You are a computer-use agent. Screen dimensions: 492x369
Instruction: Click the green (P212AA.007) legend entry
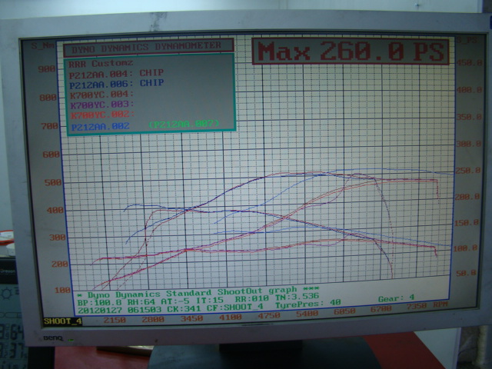(x=184, y=124)
